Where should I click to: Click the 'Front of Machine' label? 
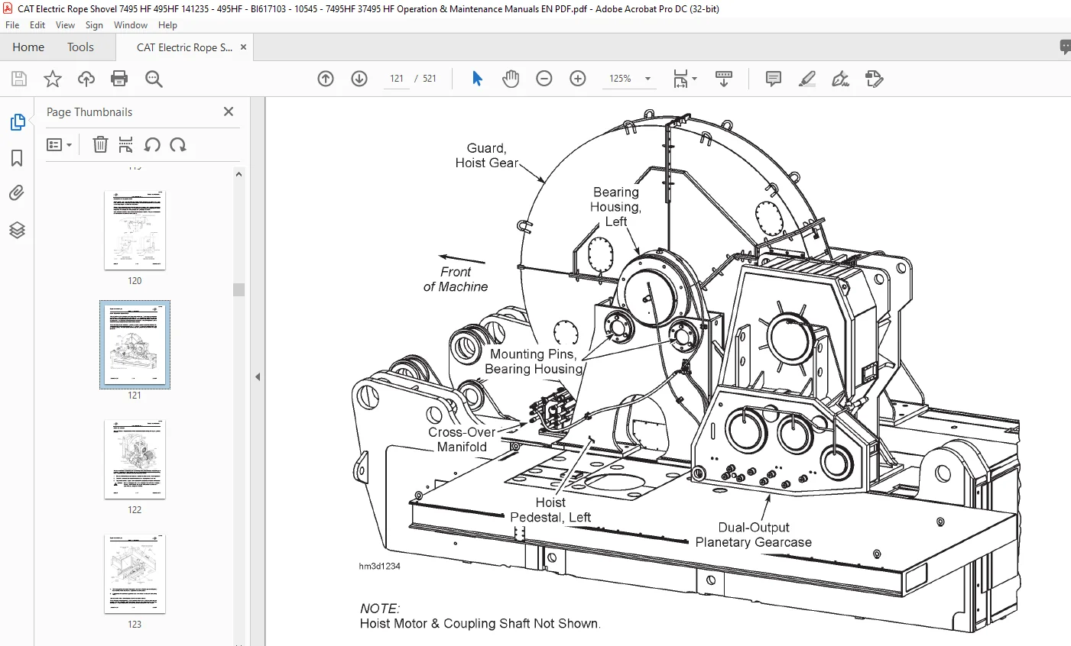pos(456,279)
